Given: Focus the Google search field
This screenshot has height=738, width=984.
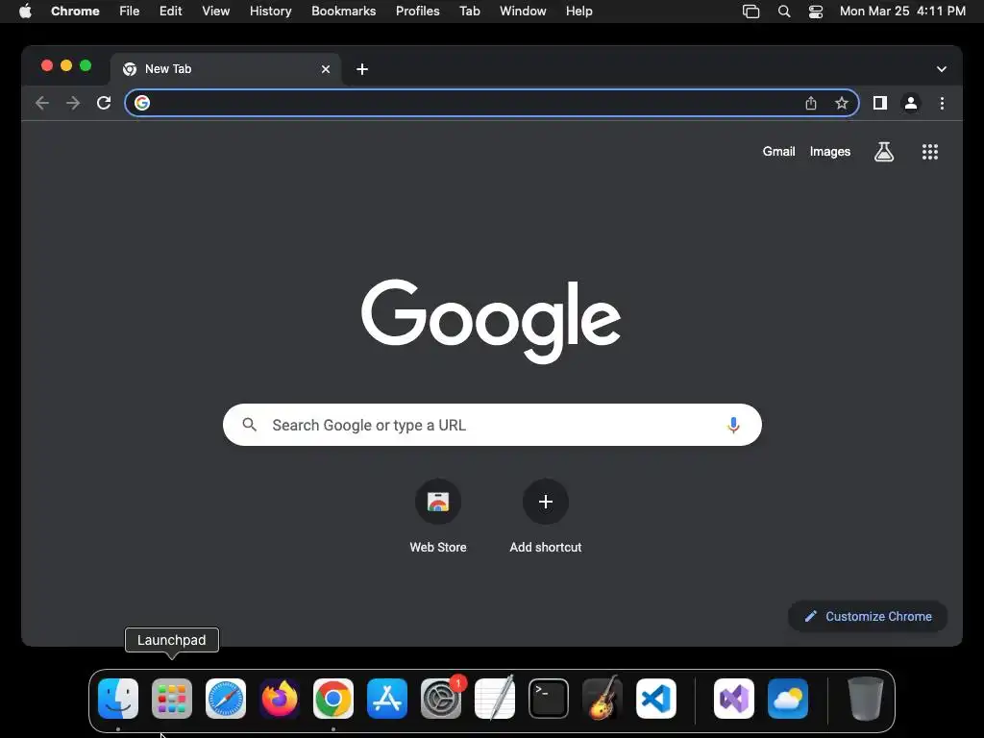Looking at the screenshot, I should point(492,425).
